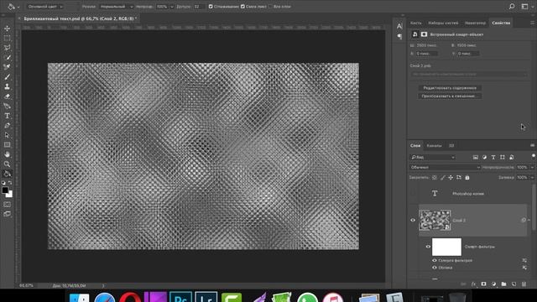This screenshot has height=302, width=537.
Task: Toggle lock position
Action: click(451, 177)
